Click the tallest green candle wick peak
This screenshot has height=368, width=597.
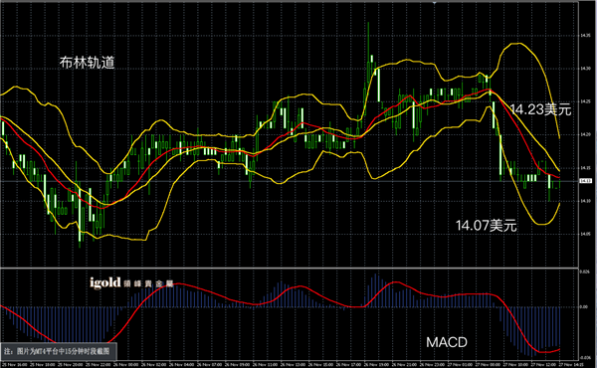[x=368, y=23]
